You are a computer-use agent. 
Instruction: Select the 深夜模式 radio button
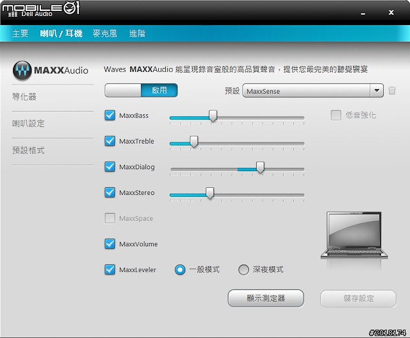pos(243,269)
